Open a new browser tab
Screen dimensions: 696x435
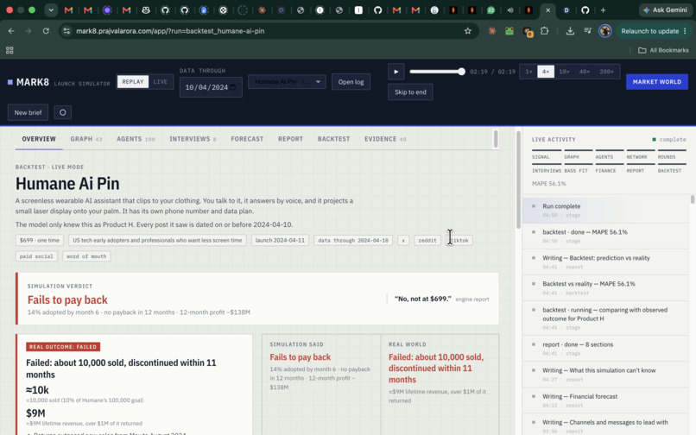click(x=603, y=9)
